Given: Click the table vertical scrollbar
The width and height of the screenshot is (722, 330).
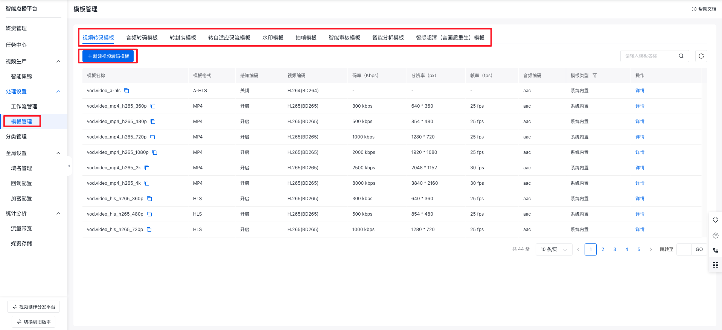Looking at the screenshot, I should click(704, 160).
